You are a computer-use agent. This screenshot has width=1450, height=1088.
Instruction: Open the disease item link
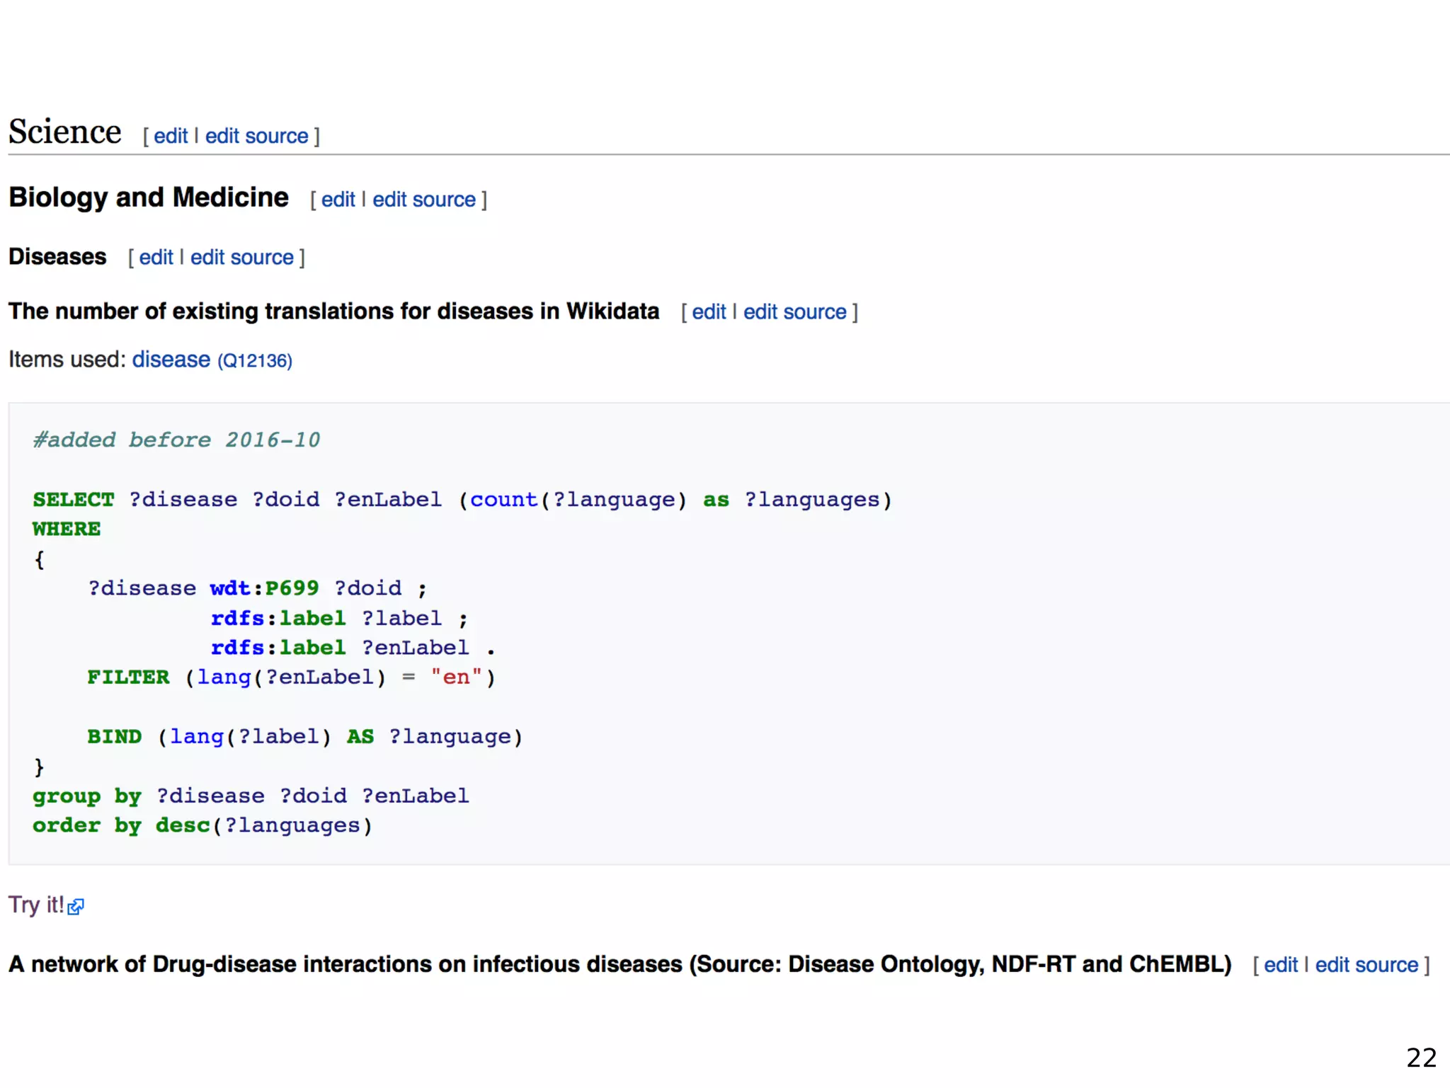pos(171,360)
